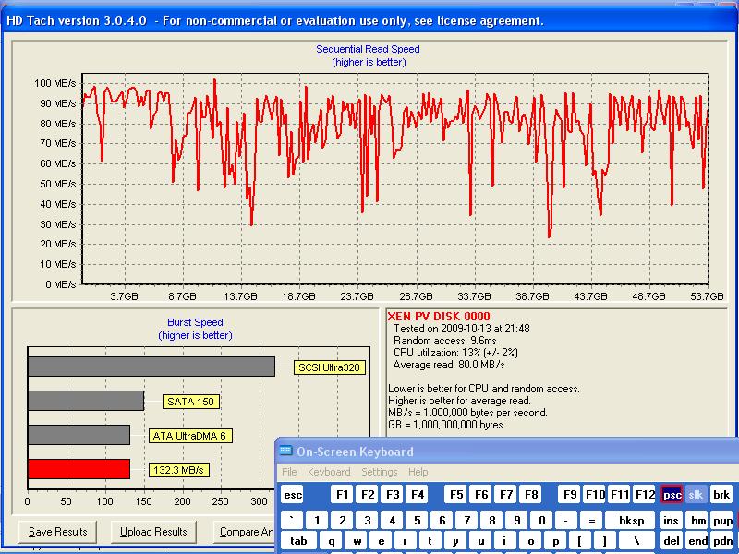Click the Upload Results button

pos(153,532)
